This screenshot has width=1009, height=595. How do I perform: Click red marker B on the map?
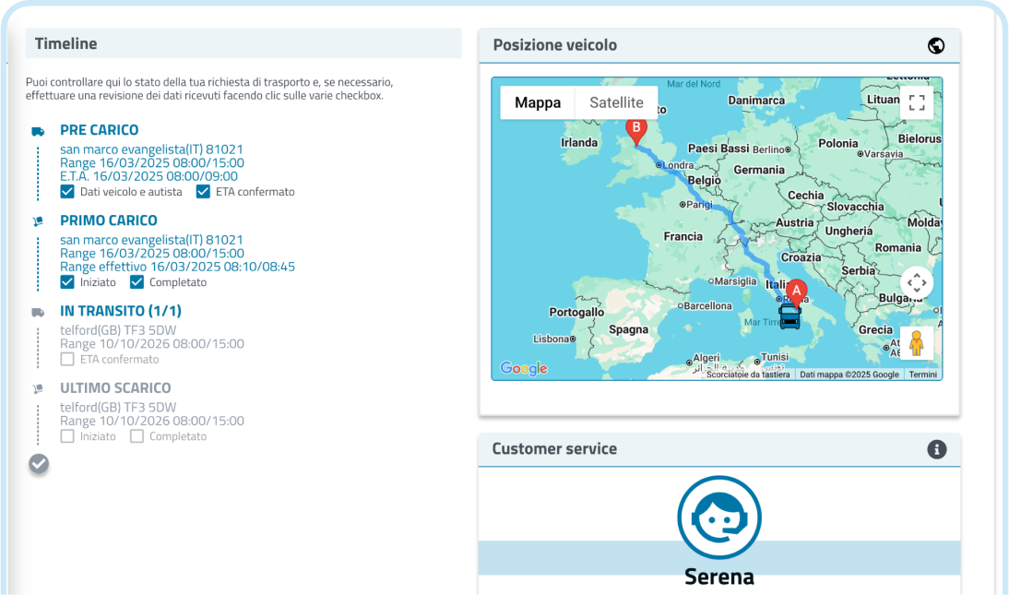coord(635,129)
